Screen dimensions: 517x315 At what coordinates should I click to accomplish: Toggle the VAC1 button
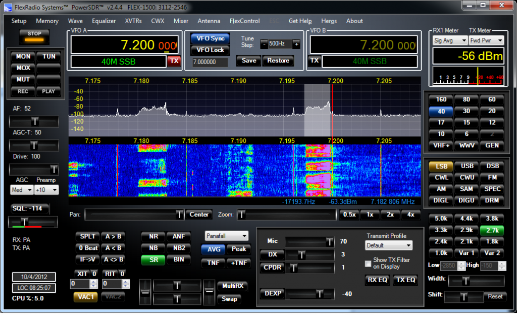click(x=86, y=297)
